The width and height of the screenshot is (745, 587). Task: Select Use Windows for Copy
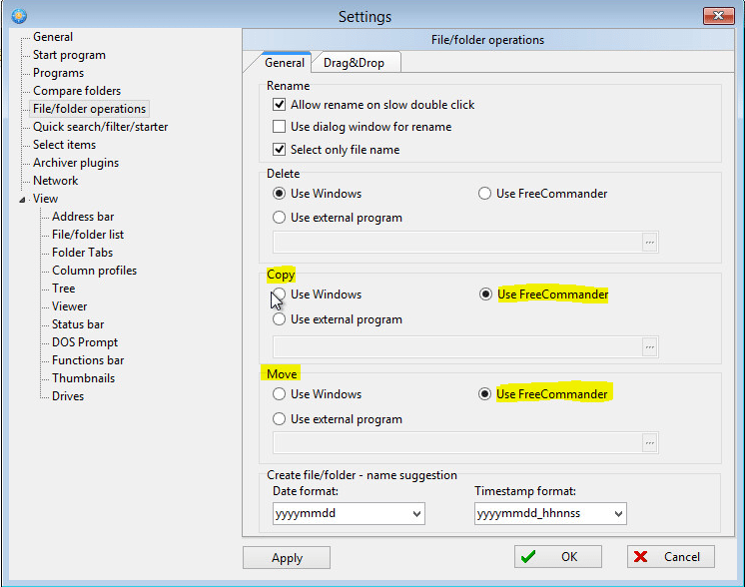tap(280, 294)
